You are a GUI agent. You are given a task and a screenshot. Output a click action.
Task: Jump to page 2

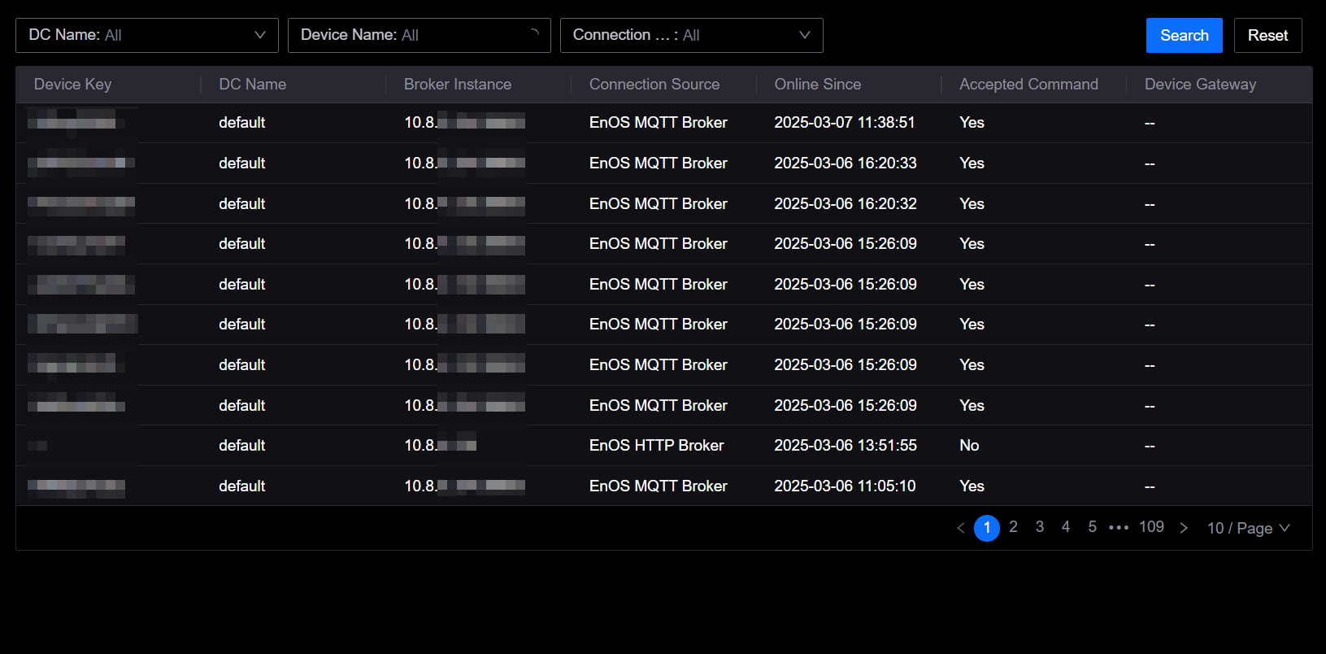pyautogui.click(x=1013, y=527)
